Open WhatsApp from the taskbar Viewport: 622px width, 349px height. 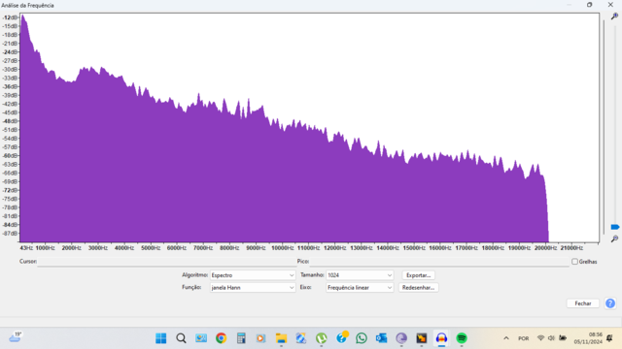(362, 338)
